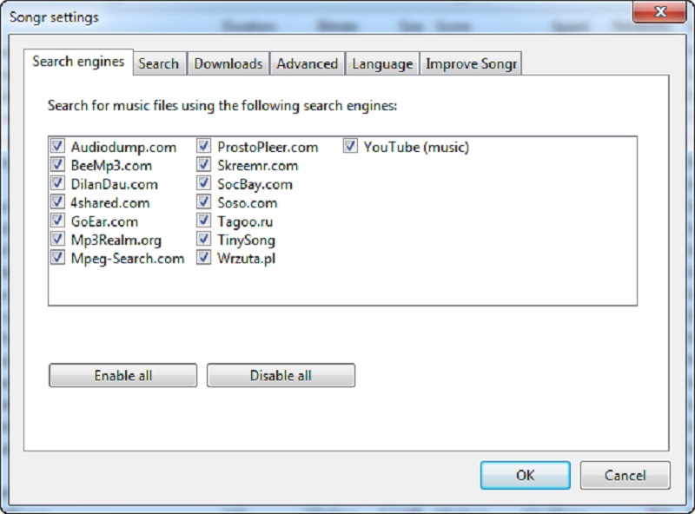
Task: Toggle the Mp3Realm.org checkbox
Action: tap(57, 239)
